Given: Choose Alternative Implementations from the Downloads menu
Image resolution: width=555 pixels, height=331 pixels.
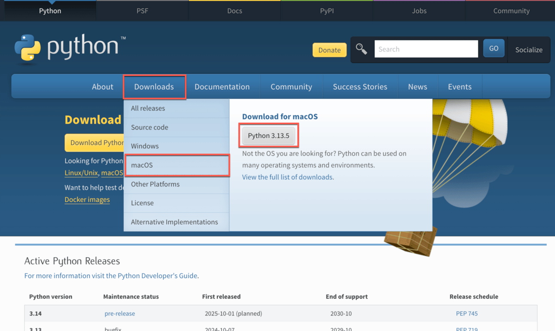Looking at the screenshot, I should pos(177,222).
